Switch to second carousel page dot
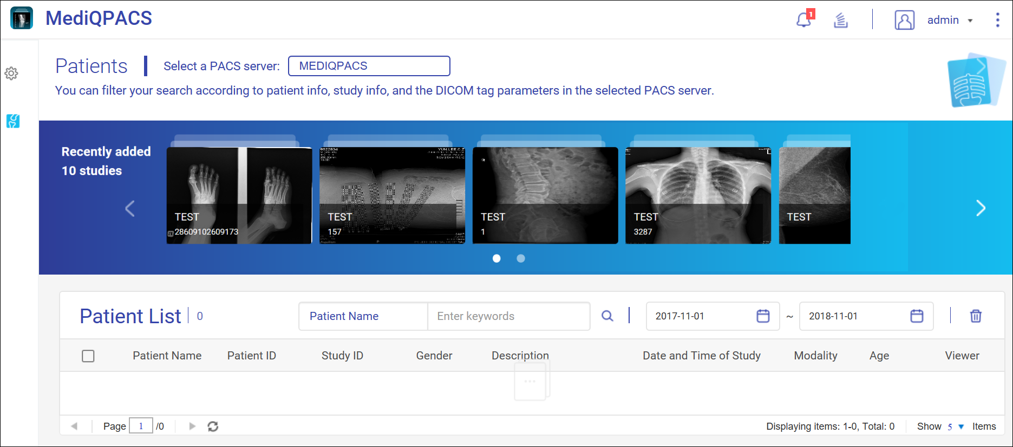 tap(521, 258)
